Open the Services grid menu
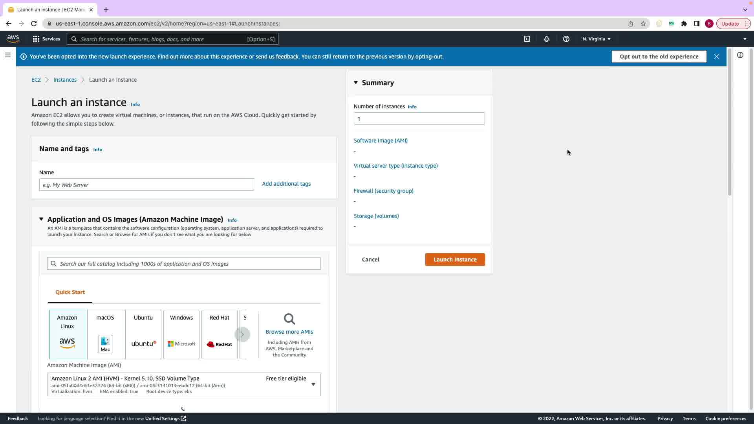The image size is (754, 424). click(46, 39)
